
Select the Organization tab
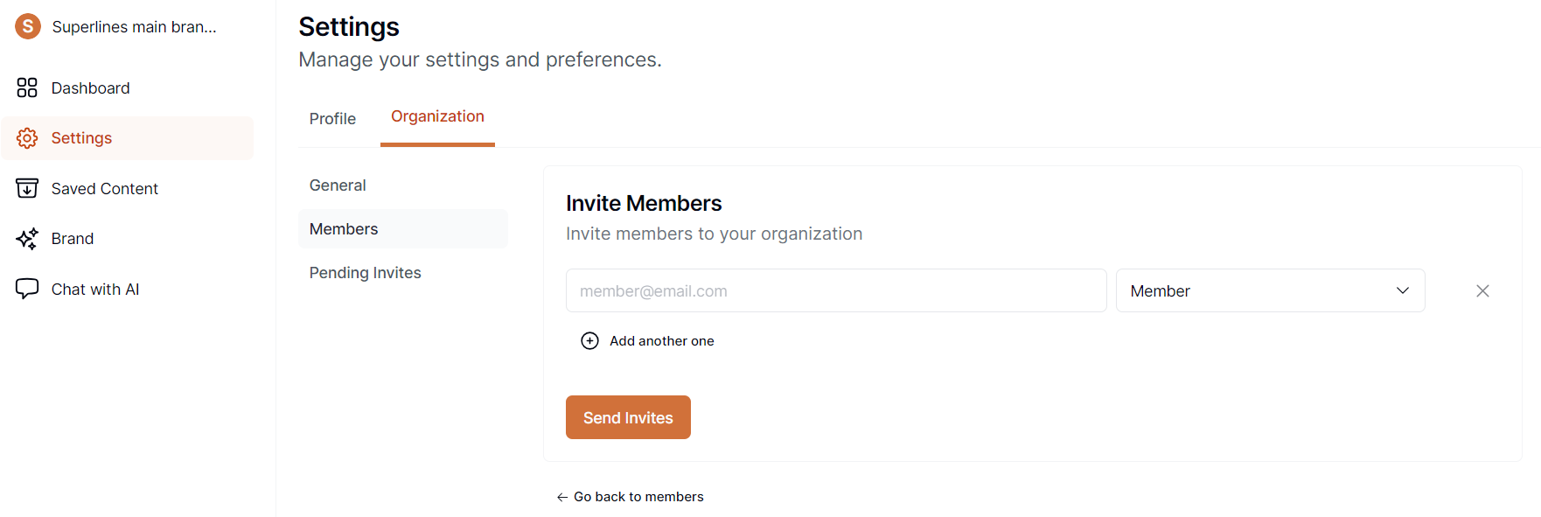point(437,116)
